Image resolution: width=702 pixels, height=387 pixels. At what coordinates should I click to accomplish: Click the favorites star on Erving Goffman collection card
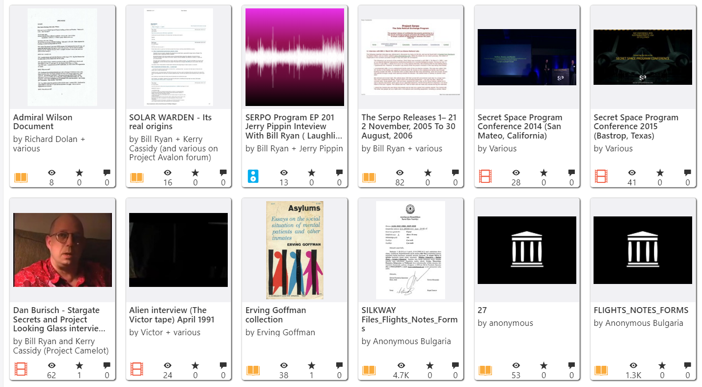312,365
